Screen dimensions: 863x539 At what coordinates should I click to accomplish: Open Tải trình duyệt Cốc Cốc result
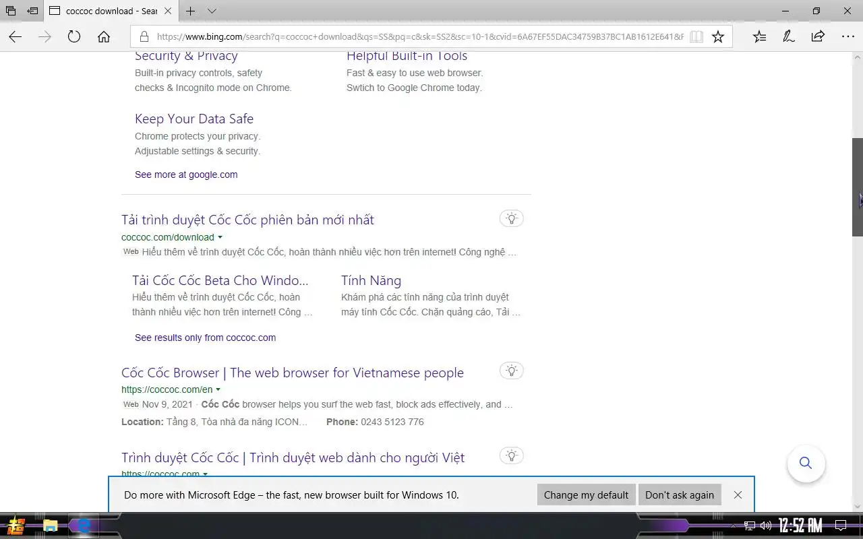247,220
